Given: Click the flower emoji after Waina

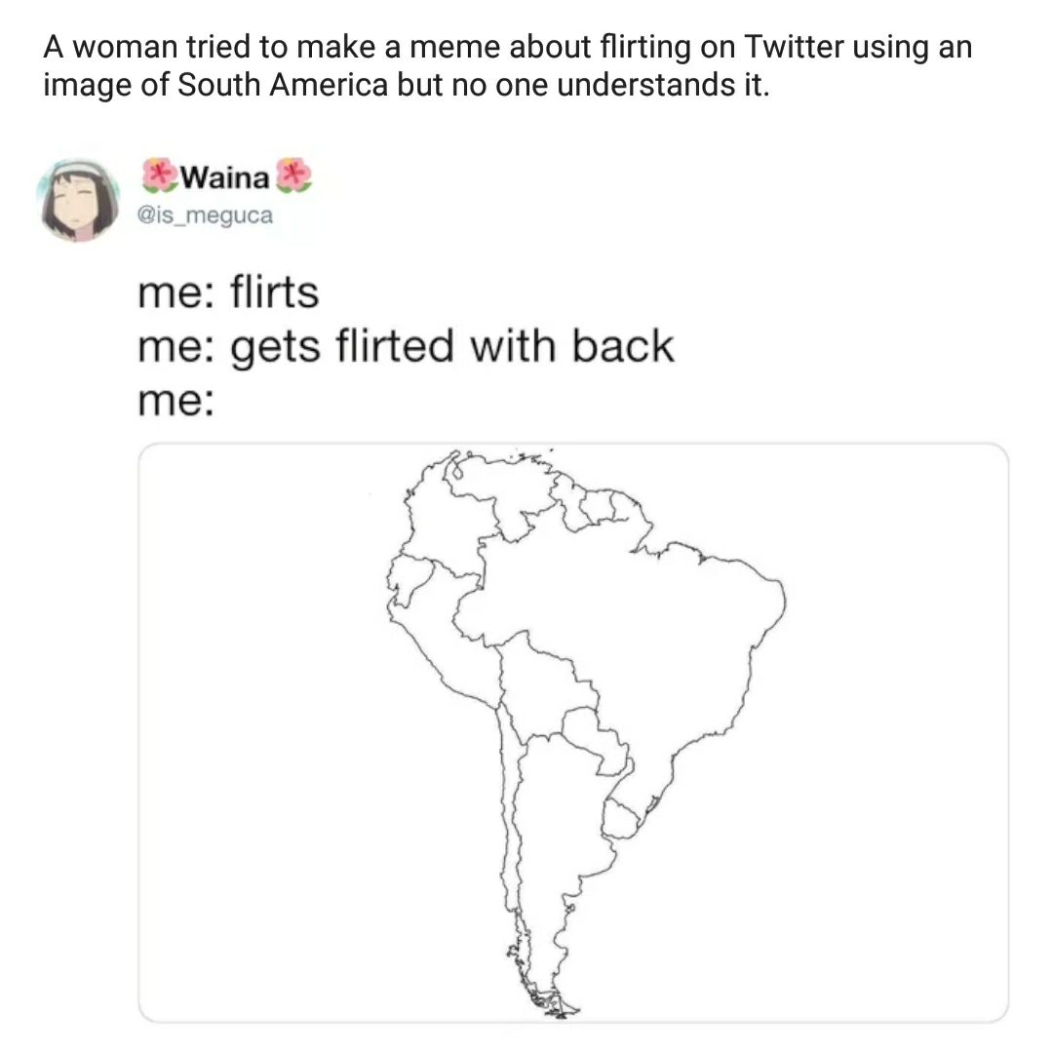Looking at the screenshot, I should click(293, 176).
